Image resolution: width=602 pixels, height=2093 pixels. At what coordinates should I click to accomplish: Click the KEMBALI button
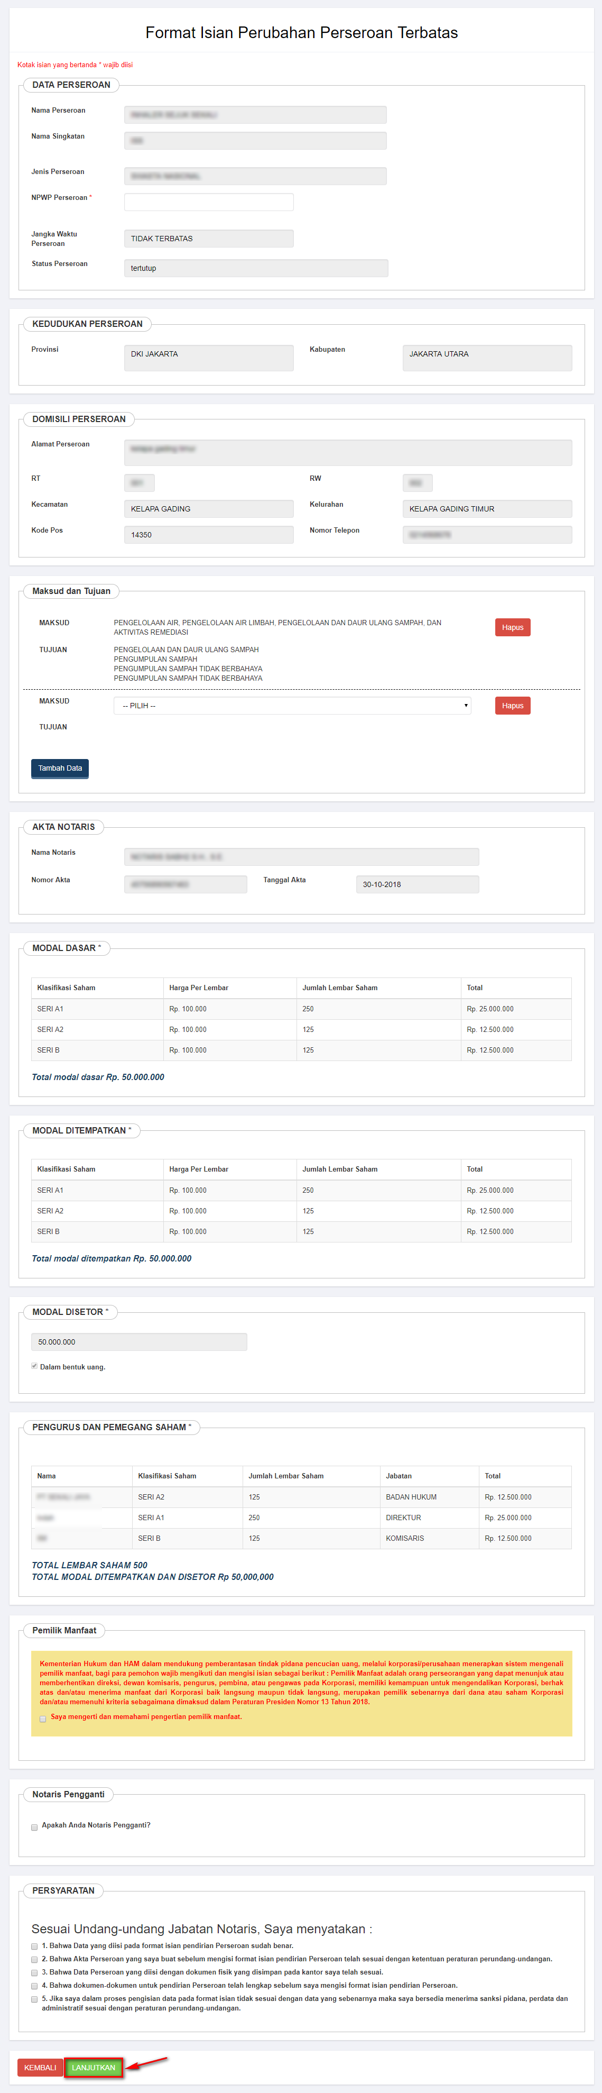click(40, 2067)
